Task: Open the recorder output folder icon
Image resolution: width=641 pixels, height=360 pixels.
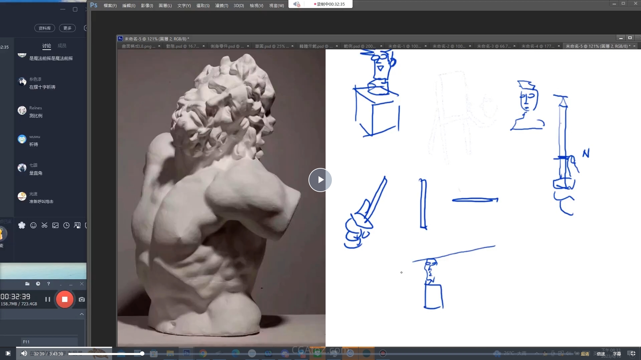Action: (27, 284)
